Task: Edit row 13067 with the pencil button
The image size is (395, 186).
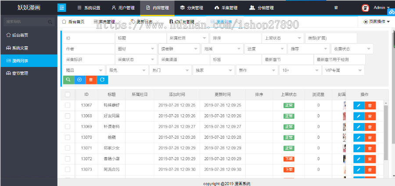Action: (x=359, y=105)
